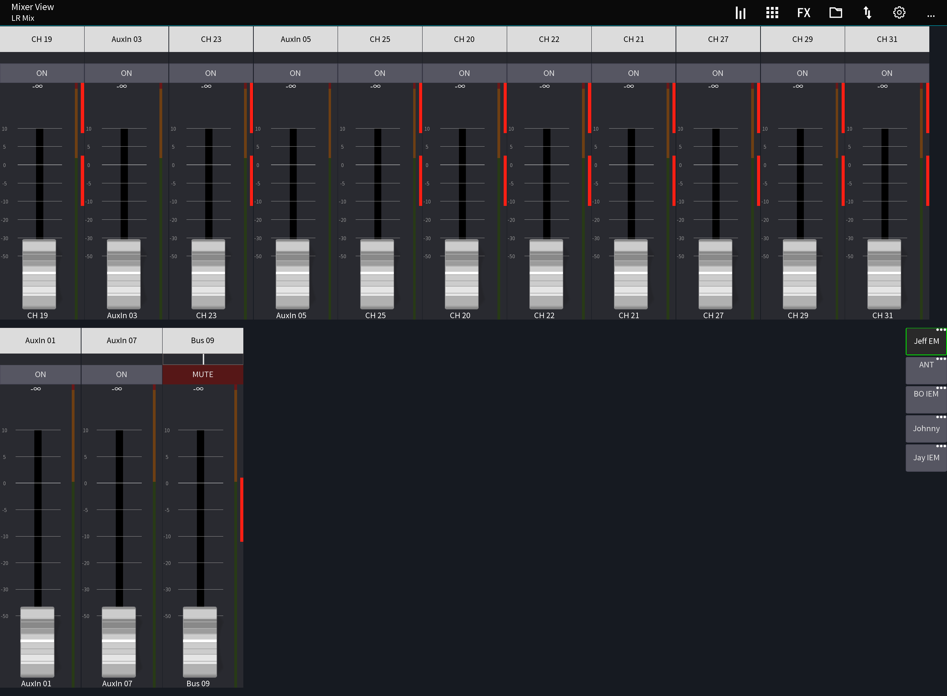Open the scenes folder
This screenshot has height=696, width=947.
point(835,12)
